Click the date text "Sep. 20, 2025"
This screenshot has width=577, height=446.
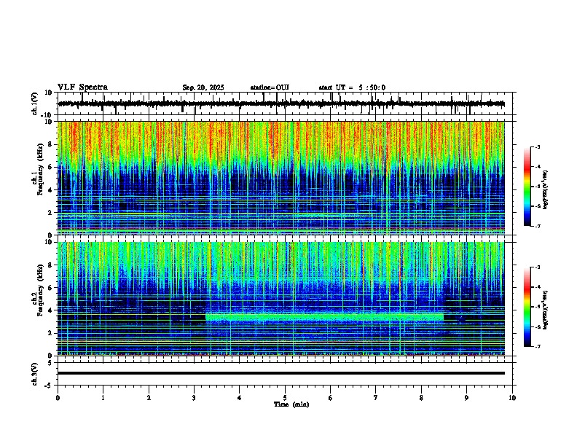203,87
